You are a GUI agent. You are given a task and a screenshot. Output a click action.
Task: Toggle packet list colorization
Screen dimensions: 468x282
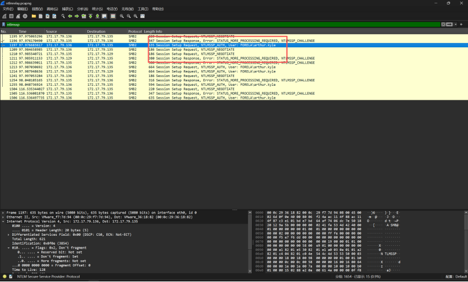(x=113, y=16)
